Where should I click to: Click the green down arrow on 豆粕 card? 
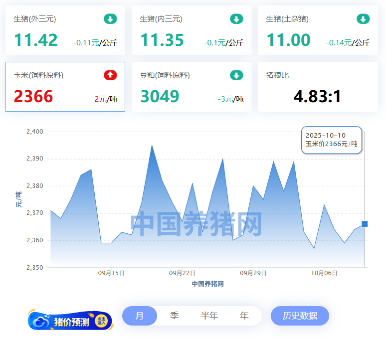pyautogui.click(x=236, y=75)
